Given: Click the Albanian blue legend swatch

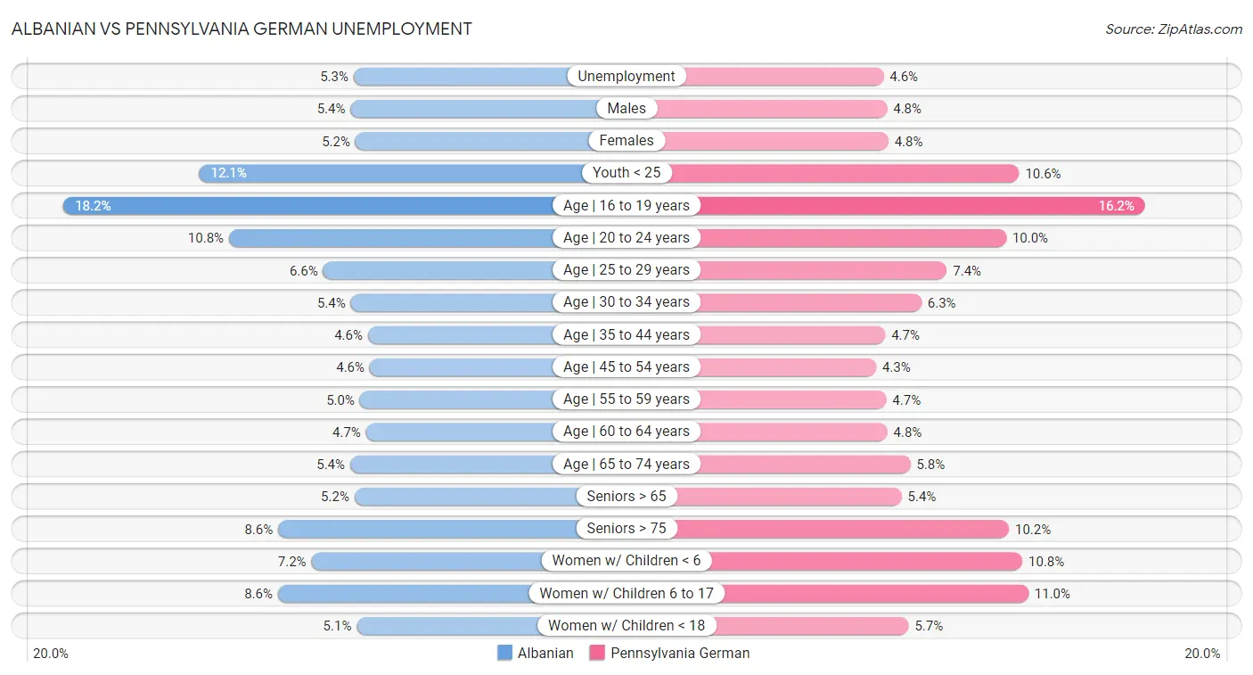Looking at the screenshot, I should [505, 653].
